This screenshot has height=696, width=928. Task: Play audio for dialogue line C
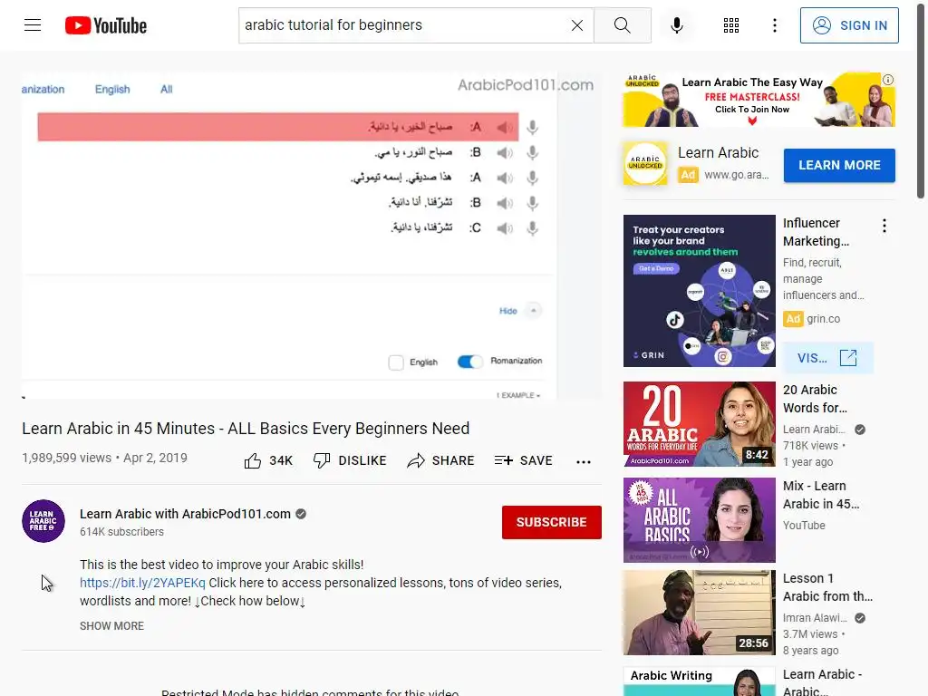tap(504, 227)
